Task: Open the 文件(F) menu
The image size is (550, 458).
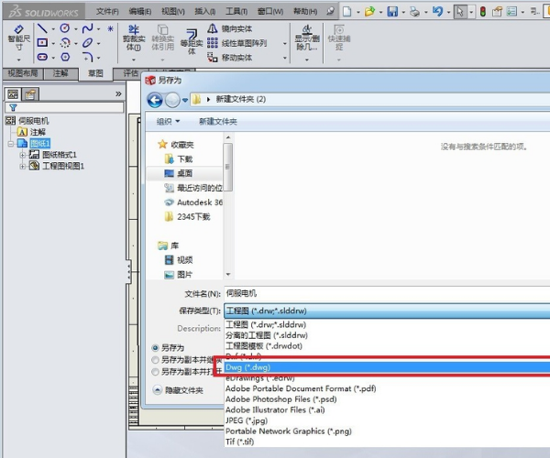Action: point(107,12)
